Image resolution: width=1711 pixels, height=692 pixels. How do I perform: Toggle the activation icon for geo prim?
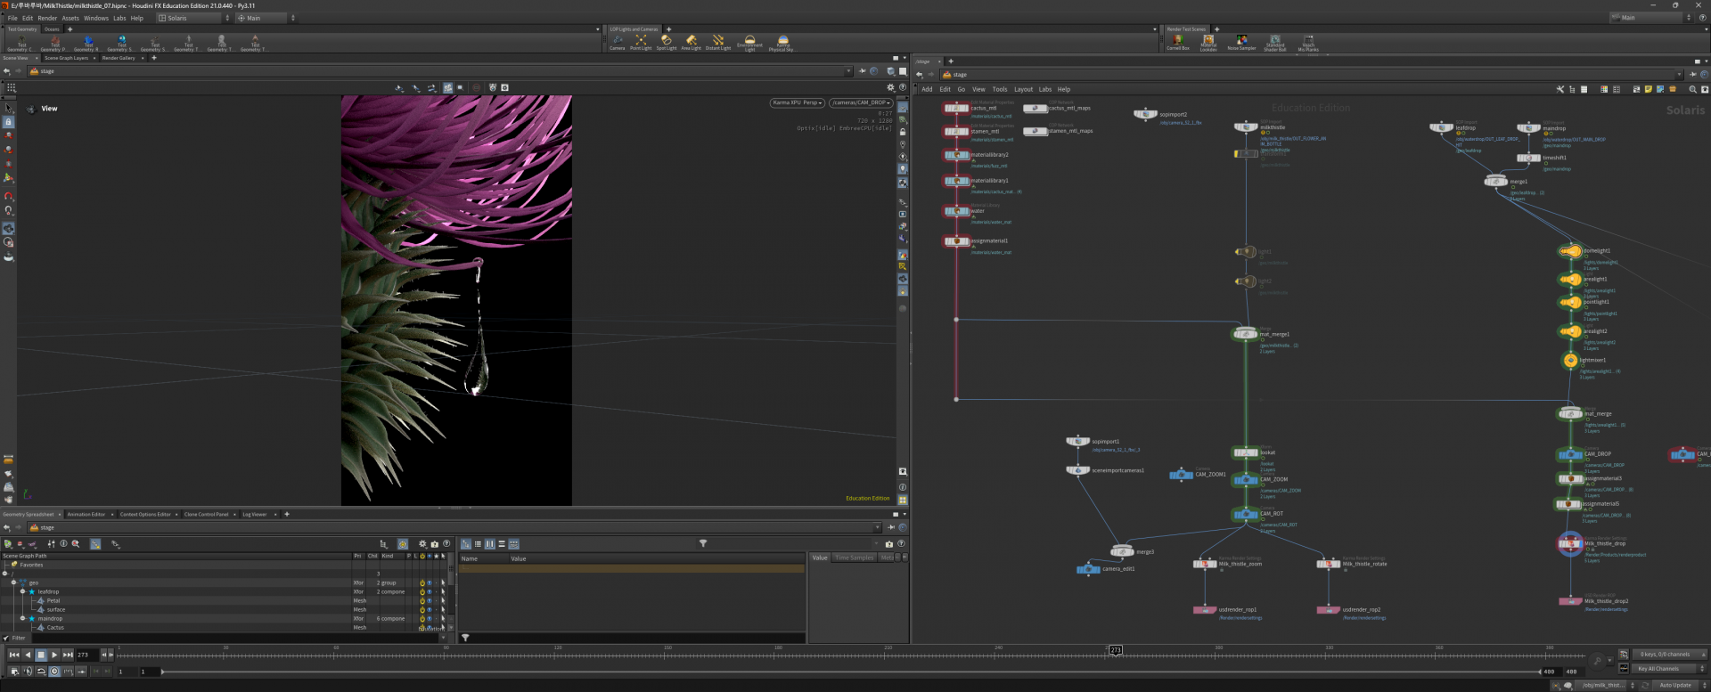(422, 582)
